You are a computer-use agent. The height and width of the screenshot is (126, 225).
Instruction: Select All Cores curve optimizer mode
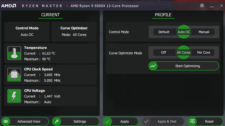click(184, 52)
